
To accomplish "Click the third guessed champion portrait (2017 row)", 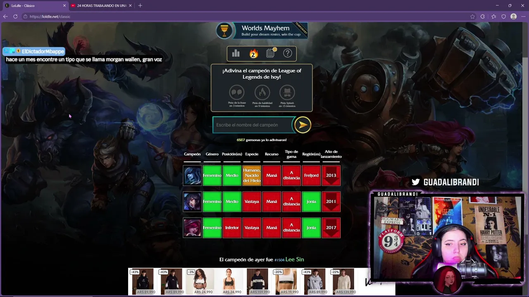I will point(192,228).
